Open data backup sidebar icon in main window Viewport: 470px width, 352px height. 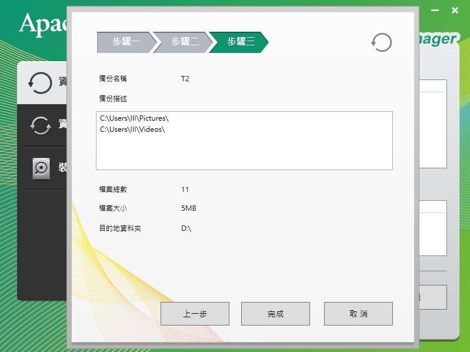(40, 83)
